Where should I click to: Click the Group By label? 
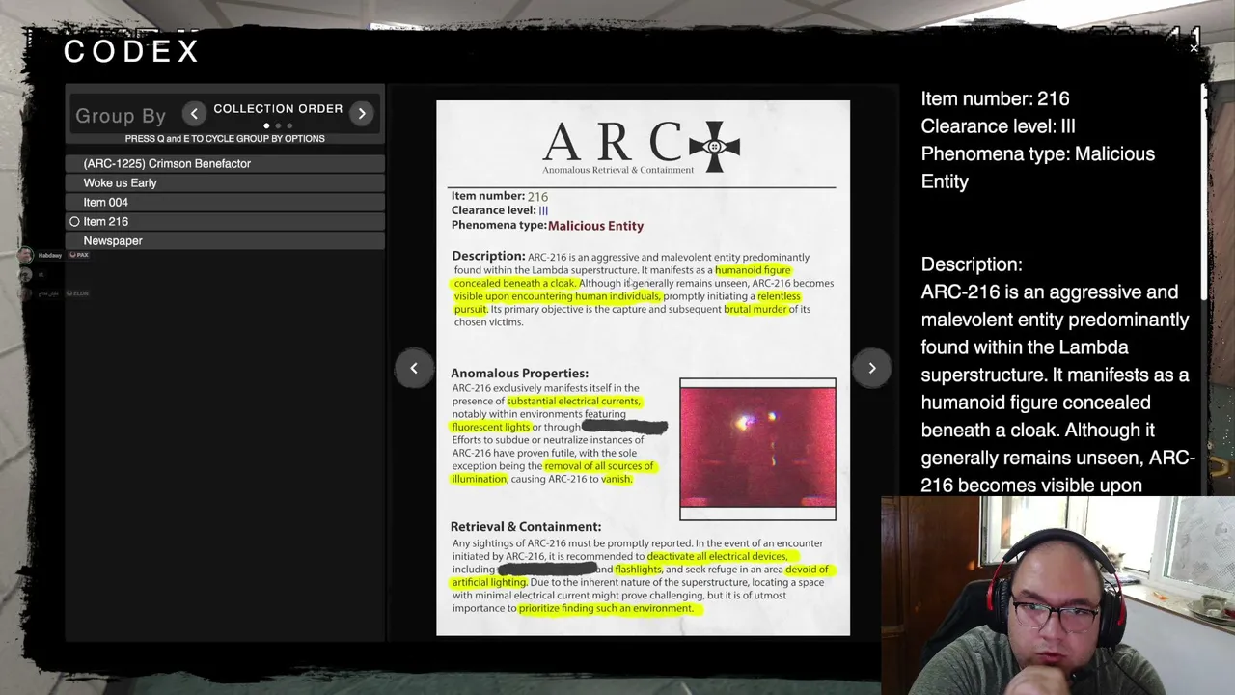coord(121,116)
